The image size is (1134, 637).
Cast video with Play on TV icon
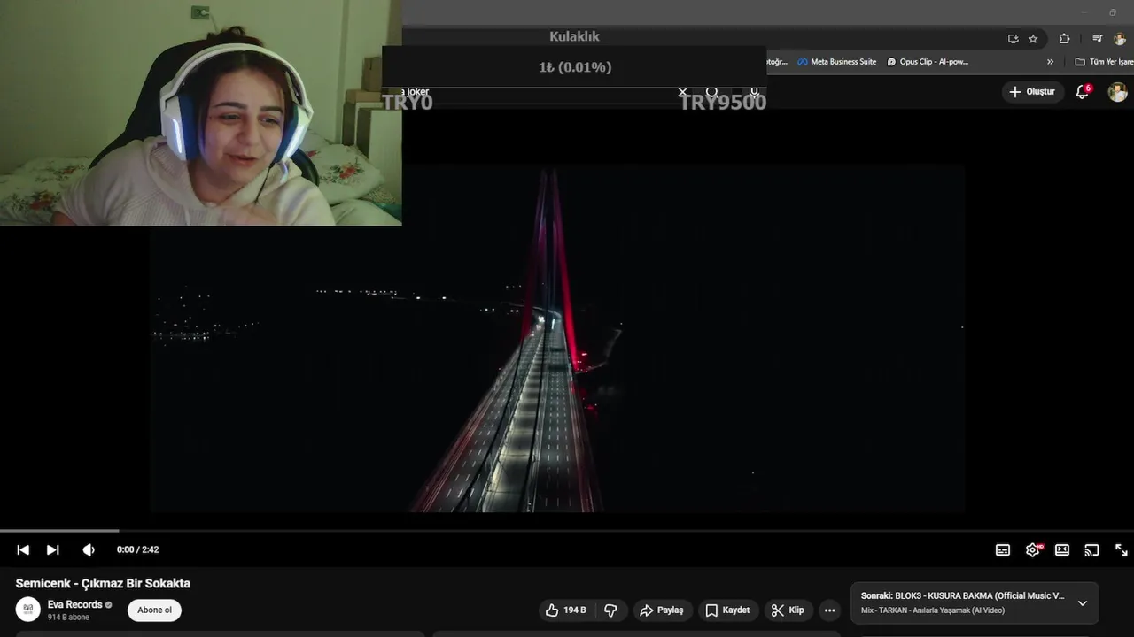click(x=1091, y=549)
